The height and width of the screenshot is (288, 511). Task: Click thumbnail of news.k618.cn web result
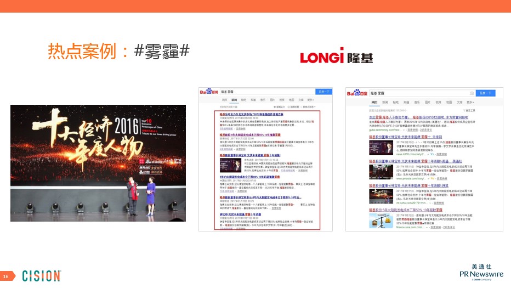(381, 148)
